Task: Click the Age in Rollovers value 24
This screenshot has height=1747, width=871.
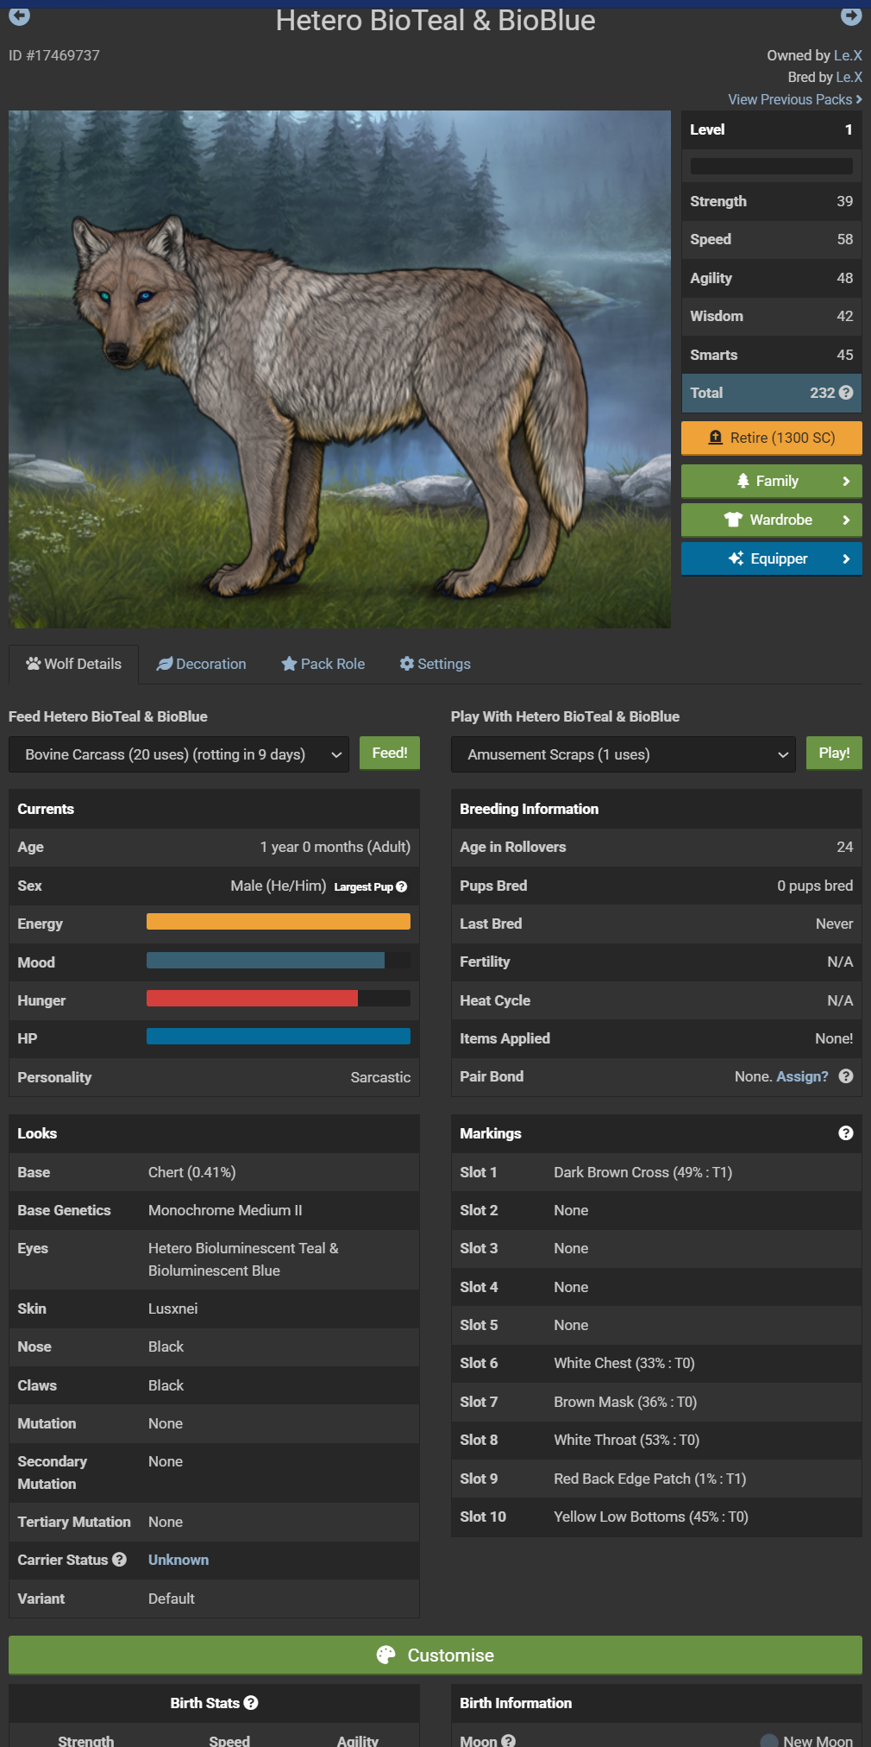Action: [x=845, y=847]
